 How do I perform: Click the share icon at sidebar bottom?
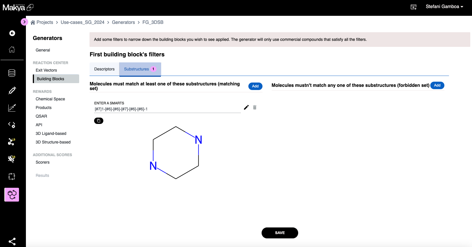point(12,241)
